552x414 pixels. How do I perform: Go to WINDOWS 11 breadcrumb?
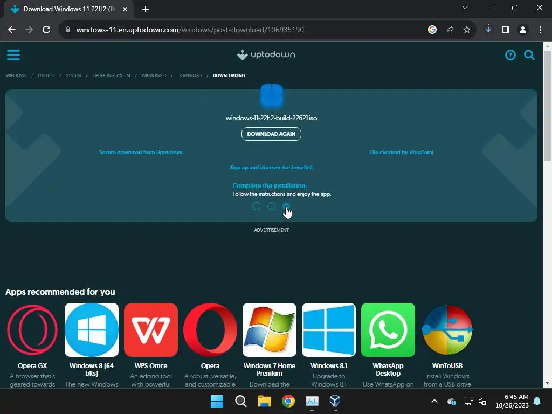[x=154, y=75]
